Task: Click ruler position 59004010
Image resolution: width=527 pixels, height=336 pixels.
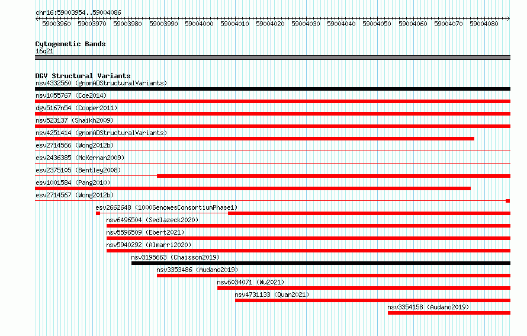Action: [x=234, y=24]
